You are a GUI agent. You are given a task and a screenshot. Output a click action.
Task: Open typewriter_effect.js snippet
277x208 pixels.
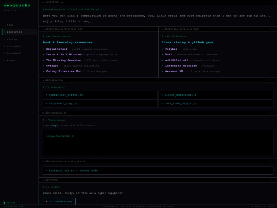click(x=100, y=95)
